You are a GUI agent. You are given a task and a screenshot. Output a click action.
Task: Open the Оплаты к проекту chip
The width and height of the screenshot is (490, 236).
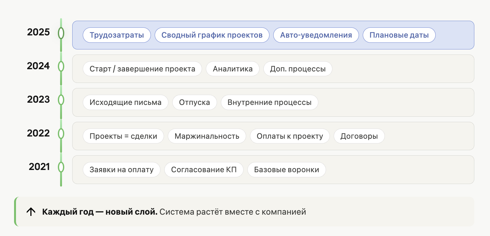(x=290, y=136)
